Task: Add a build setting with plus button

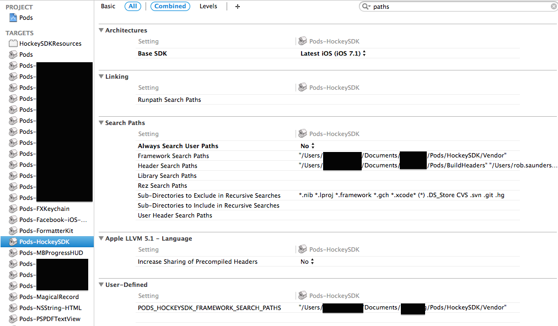Action: coord(237,7)
